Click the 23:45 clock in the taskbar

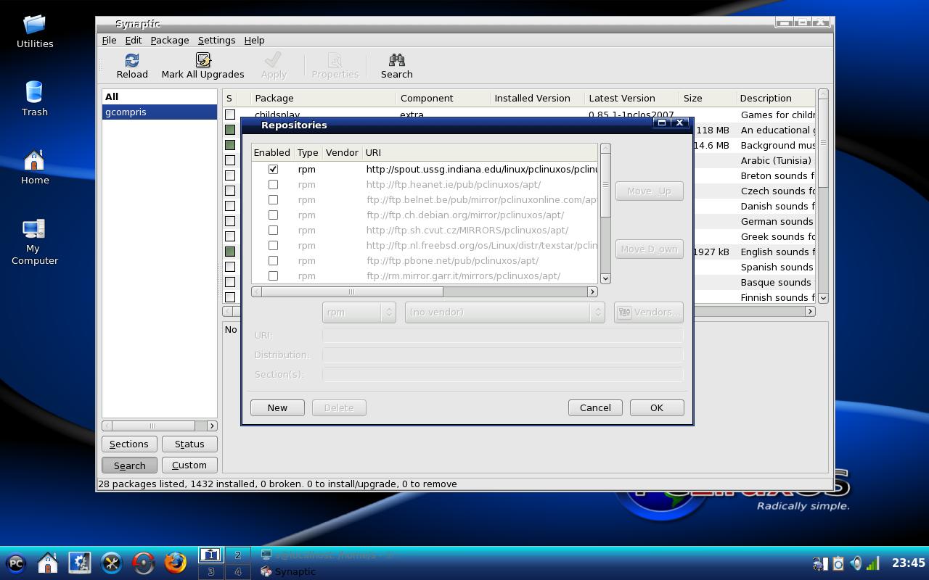coord(908,563)
